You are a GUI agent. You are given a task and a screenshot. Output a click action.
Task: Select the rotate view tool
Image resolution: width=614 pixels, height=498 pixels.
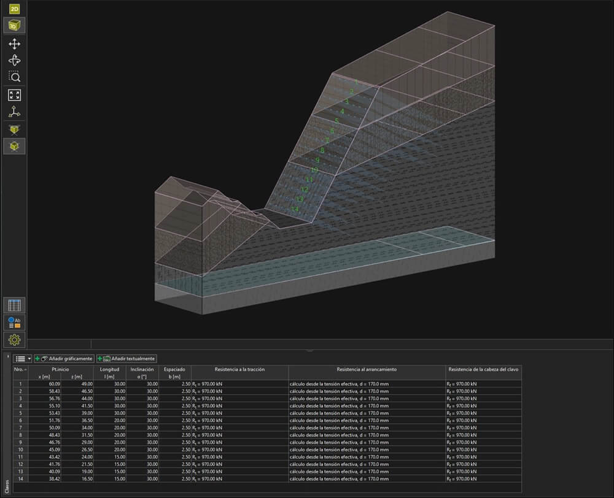pos(15,60)
